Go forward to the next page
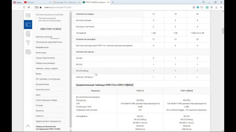The height and width of the screenshot is (132, 236). 19,7
